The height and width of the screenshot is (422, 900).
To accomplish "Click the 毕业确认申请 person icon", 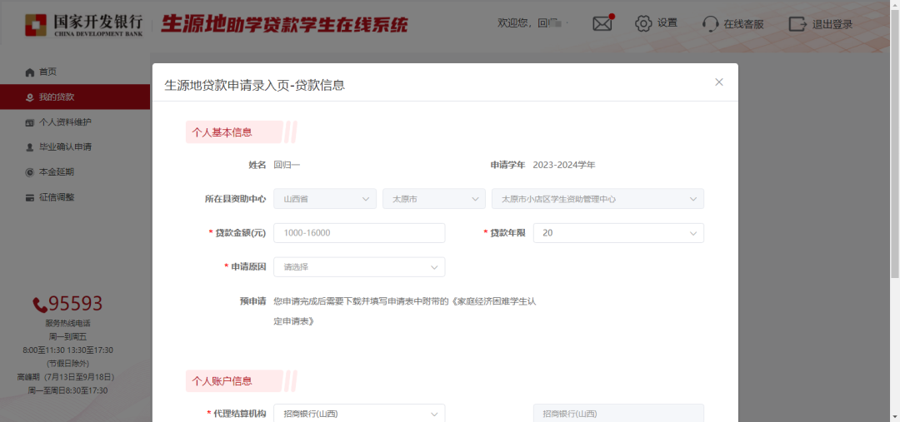I will point(30,147).
